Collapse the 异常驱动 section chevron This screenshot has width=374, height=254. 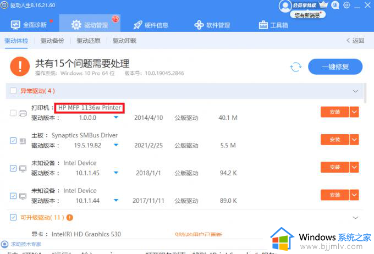tap(355, 91)
